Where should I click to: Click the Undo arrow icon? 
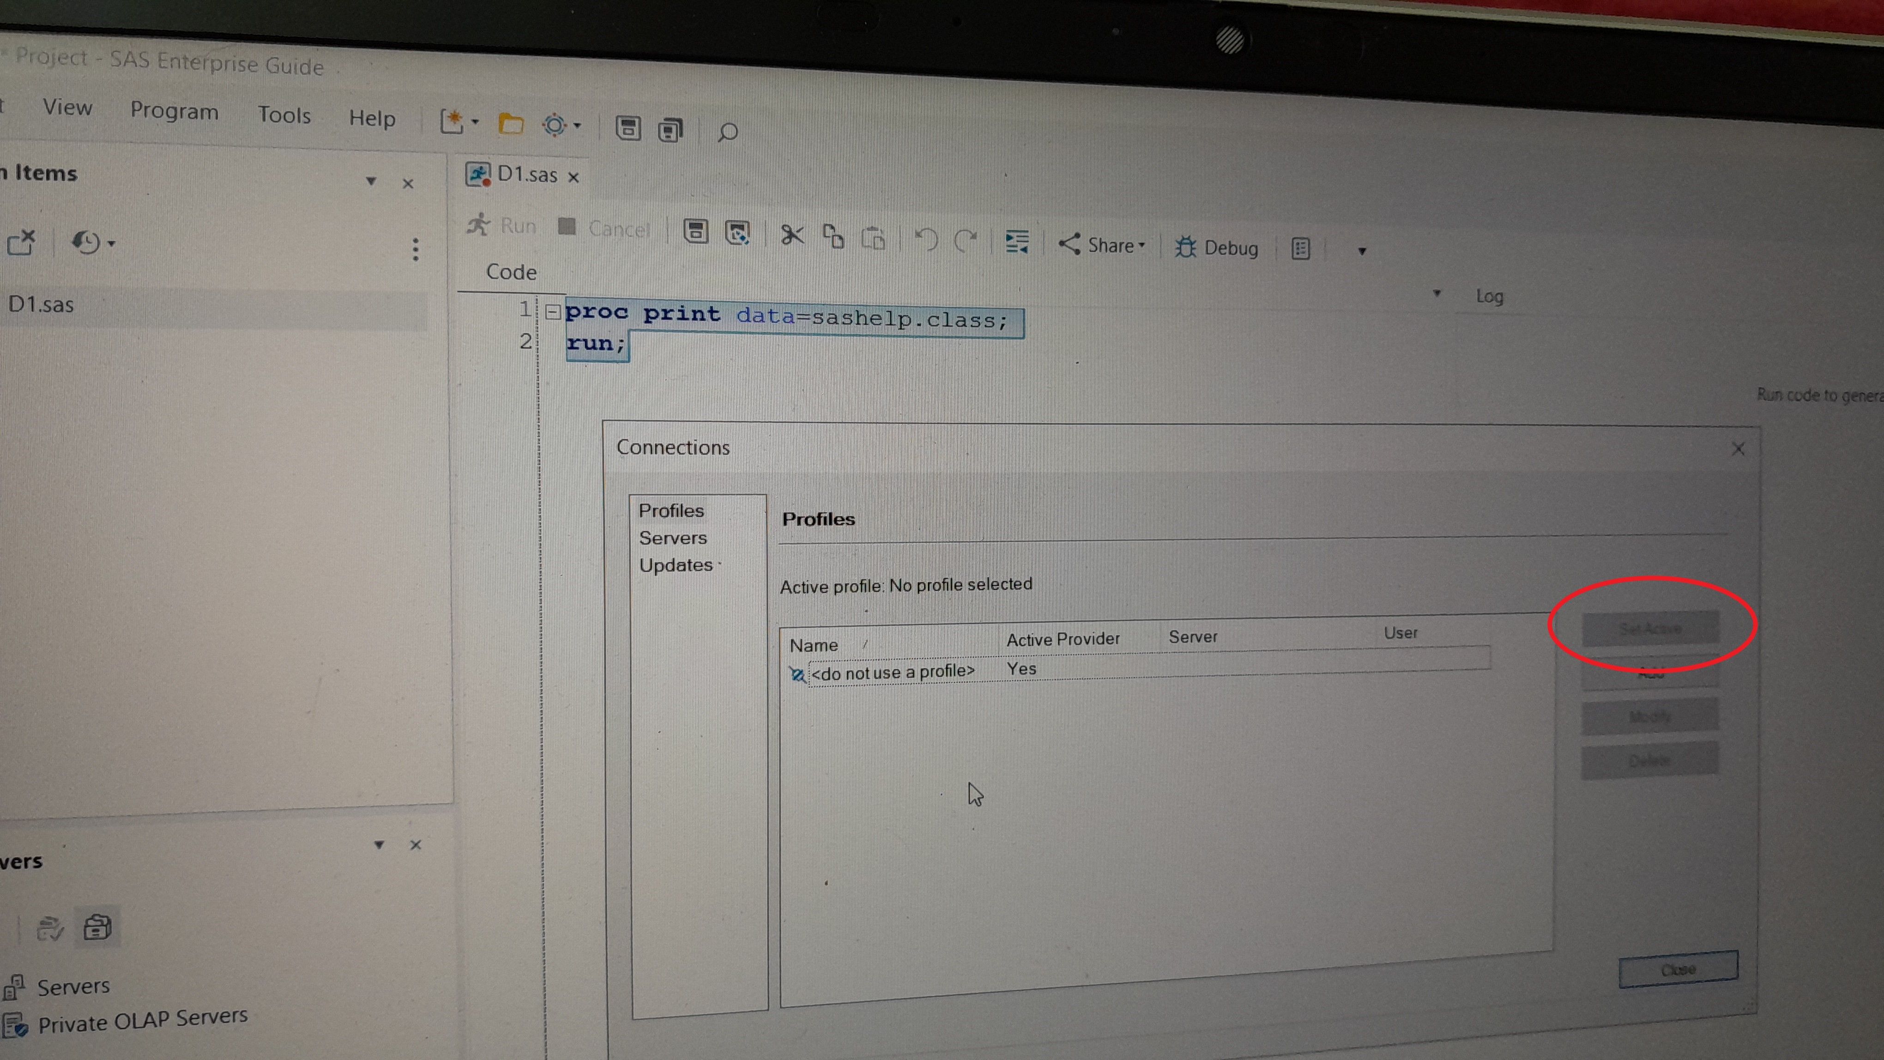[927, 239]
